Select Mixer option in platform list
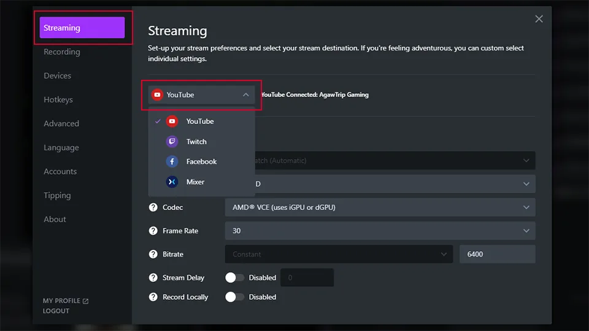589x331 pixels. click(201, 182)
